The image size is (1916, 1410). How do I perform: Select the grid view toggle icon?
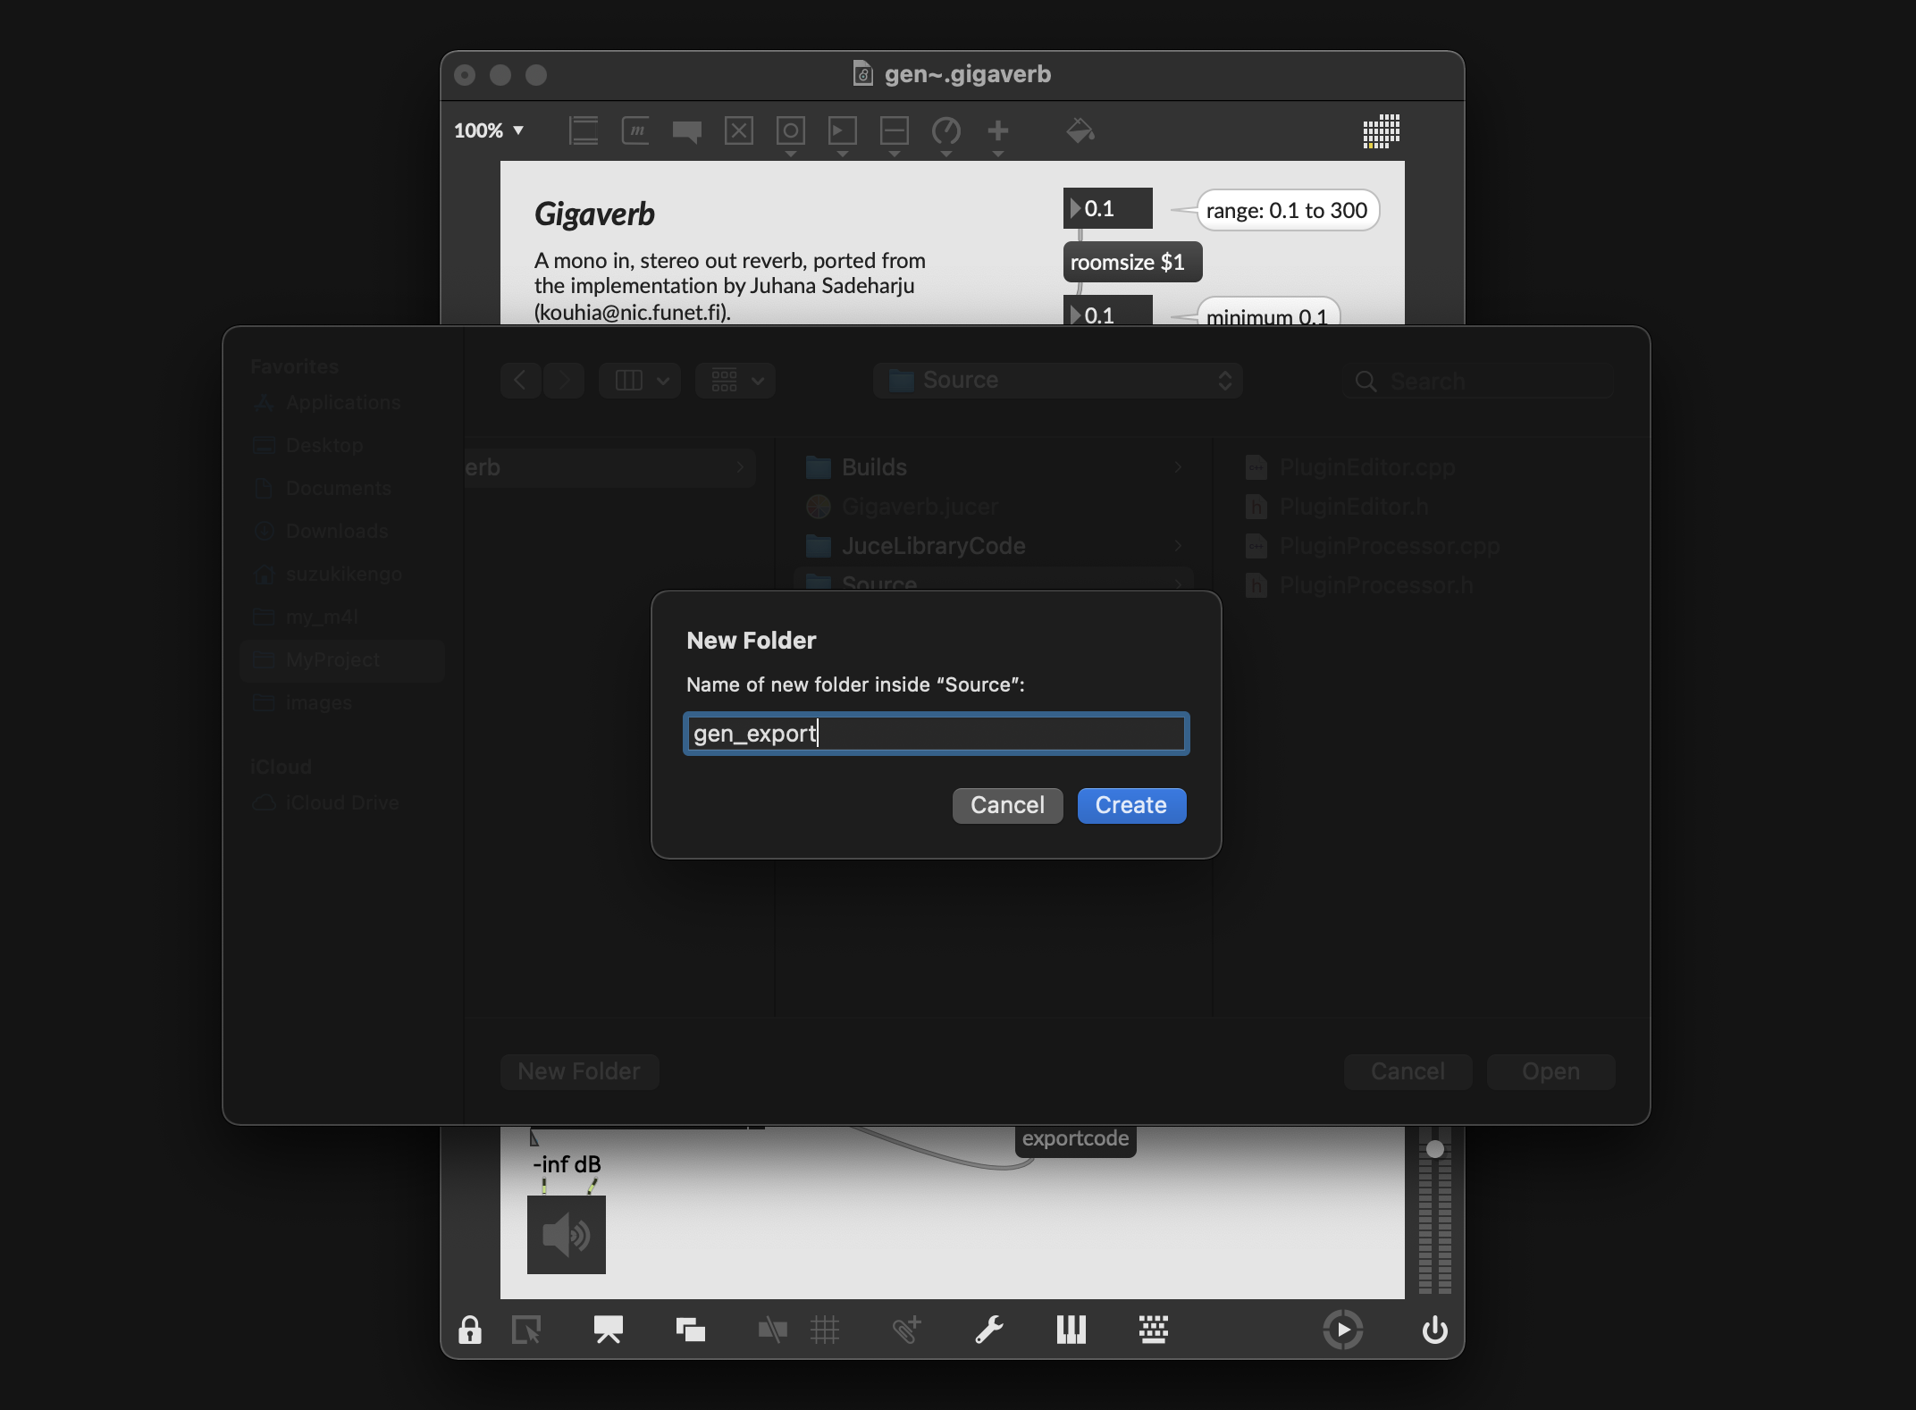[726, 379]
